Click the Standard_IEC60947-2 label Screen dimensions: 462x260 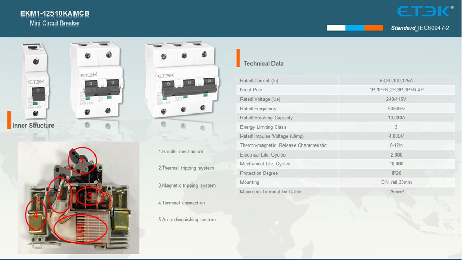420,28
